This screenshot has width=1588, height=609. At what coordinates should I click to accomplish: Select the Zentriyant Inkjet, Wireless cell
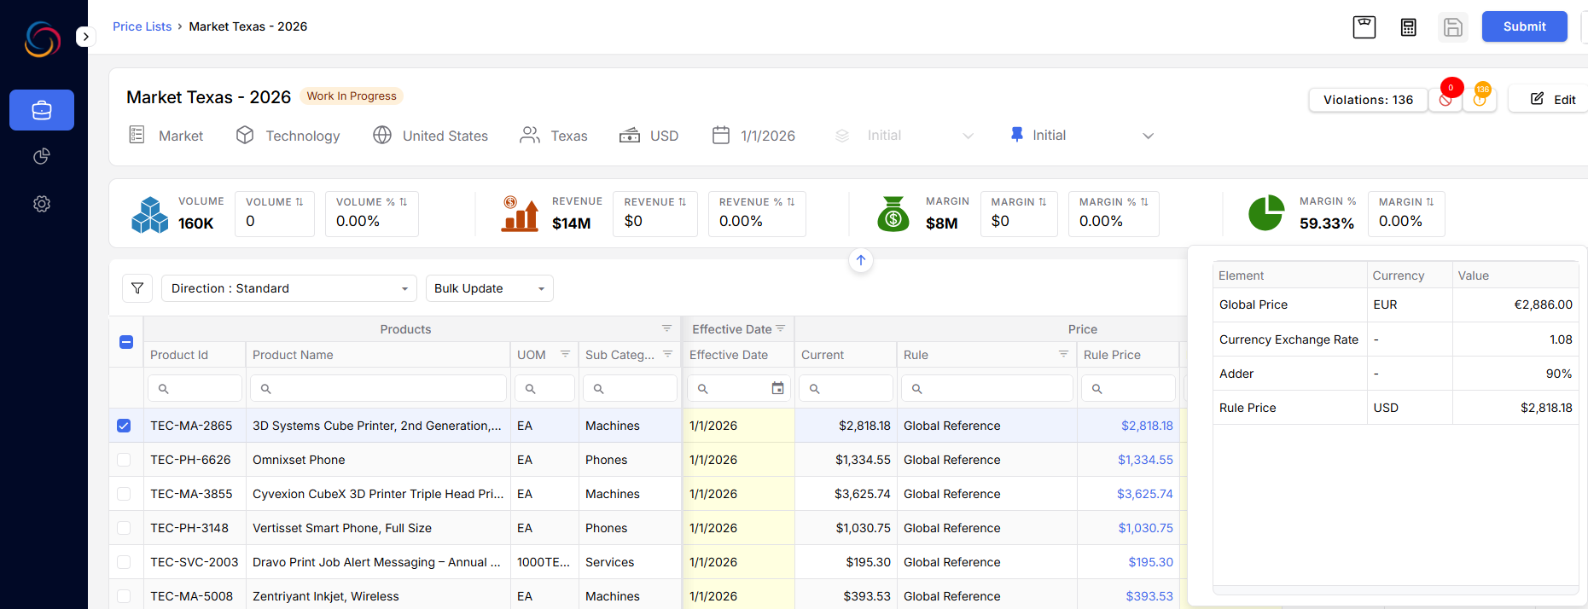(378, 596)
